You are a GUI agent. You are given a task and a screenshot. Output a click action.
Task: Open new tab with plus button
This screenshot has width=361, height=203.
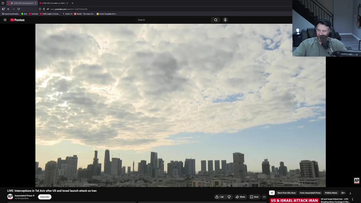[x=72, y=3]
